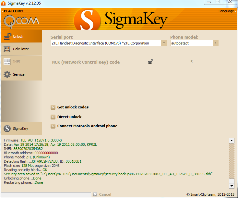Click the Get unlock codes arrow icon
Screen dimensions: 238x198
tap(53, 107)
